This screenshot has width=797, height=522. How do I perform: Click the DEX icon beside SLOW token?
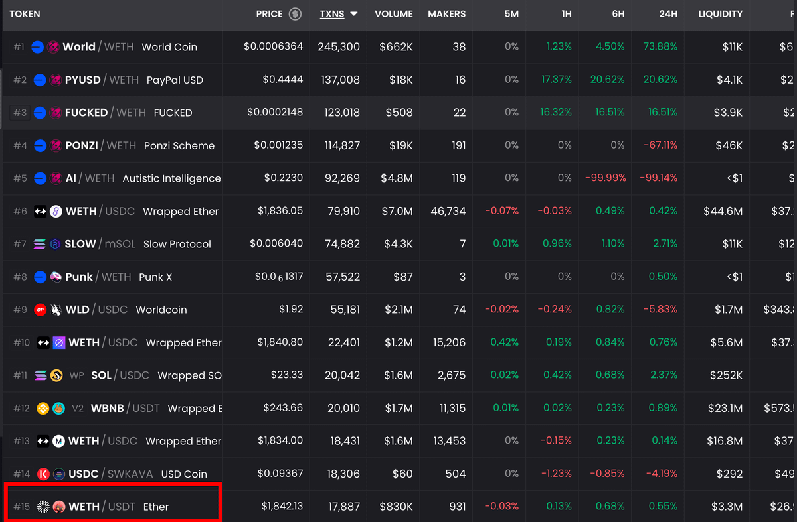(x=56, y=244)
